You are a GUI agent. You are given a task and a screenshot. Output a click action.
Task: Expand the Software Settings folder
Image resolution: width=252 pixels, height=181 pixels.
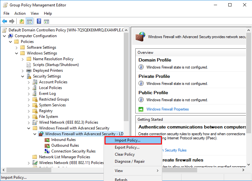click(x=17, y=47)
